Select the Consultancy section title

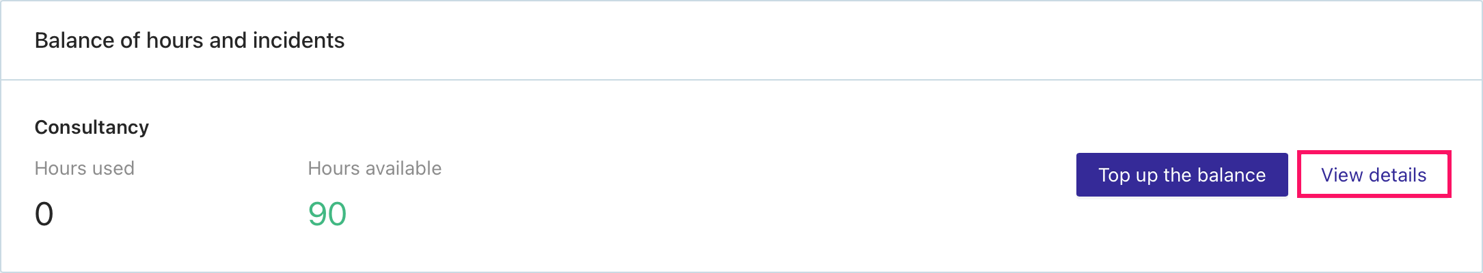(x=92, y=127)
